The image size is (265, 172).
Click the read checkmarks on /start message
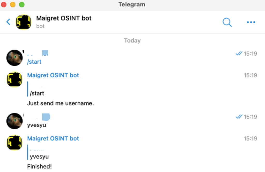(x=239, y=54)
